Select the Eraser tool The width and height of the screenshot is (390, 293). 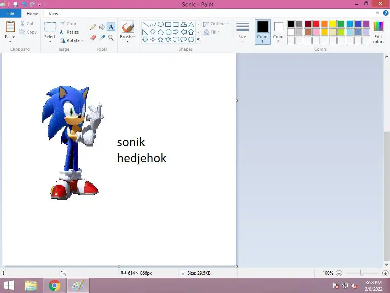point(93,38)
